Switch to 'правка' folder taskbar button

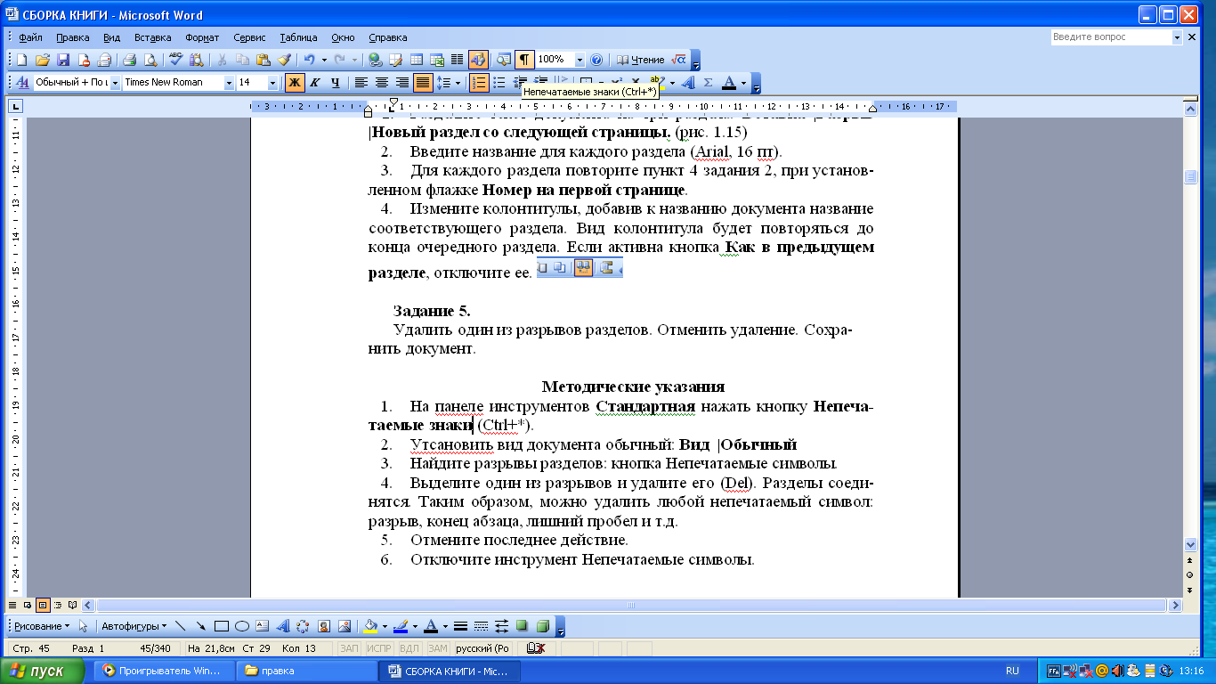click(306, 671)
